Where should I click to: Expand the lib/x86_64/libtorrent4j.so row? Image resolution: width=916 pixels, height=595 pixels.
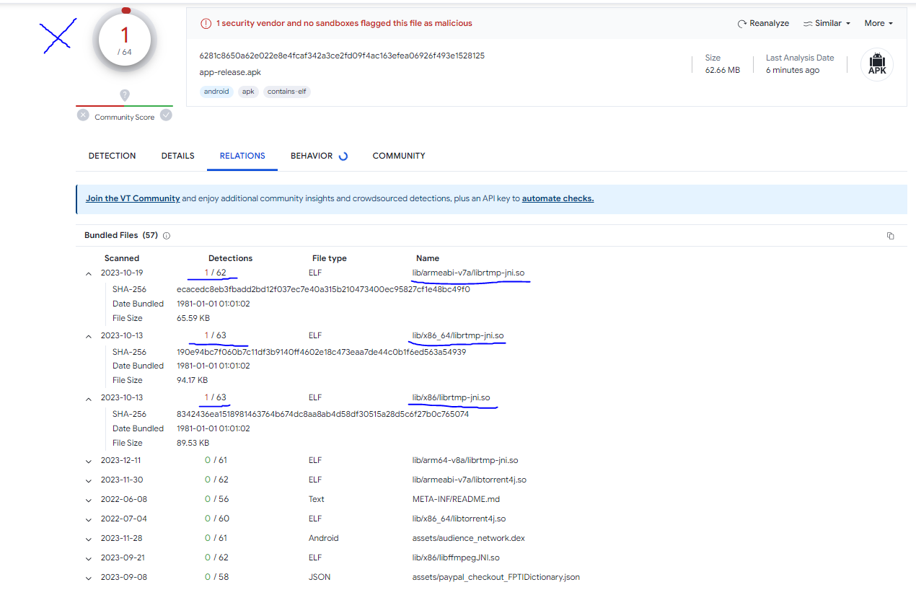click(x=89, y=519)
